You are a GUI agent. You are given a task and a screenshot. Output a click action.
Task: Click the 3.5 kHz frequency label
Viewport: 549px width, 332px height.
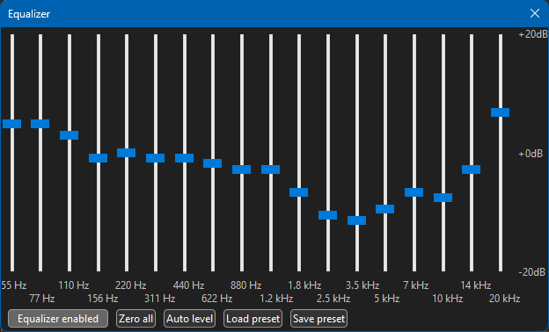[362, 285]
